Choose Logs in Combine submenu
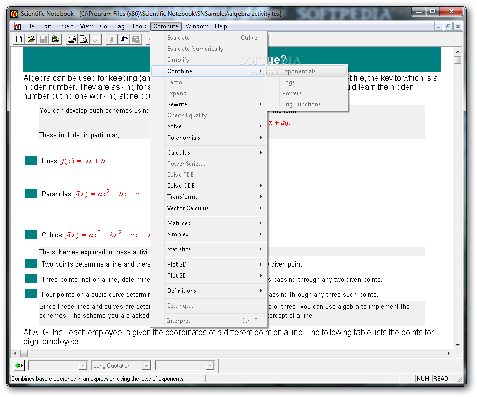Image resolution: width=477 pixels, height=397 pixels. [307, 82]
